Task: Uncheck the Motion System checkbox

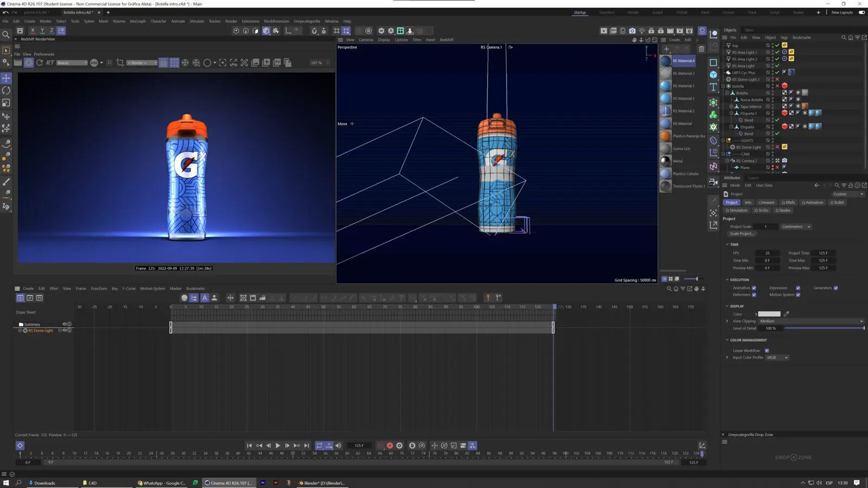Action: [798, 294]
